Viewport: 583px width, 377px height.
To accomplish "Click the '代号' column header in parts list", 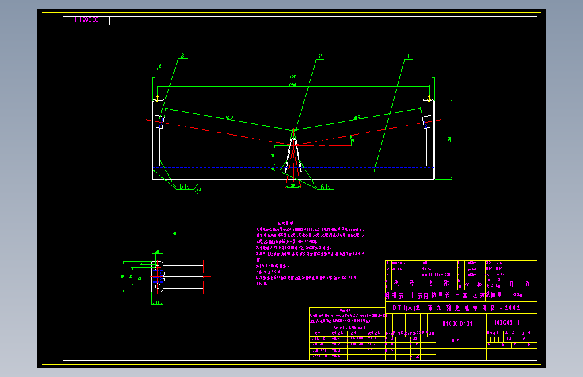I will click(403, 284).
